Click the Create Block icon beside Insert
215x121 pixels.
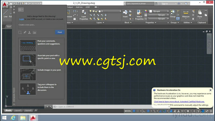pos(130,11)
